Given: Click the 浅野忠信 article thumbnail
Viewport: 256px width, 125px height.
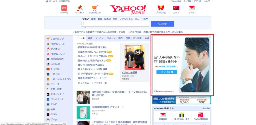Looking at the screenshot, I should (83, 98).
